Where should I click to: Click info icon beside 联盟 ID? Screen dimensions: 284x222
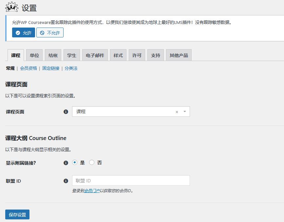coord(66,181)
